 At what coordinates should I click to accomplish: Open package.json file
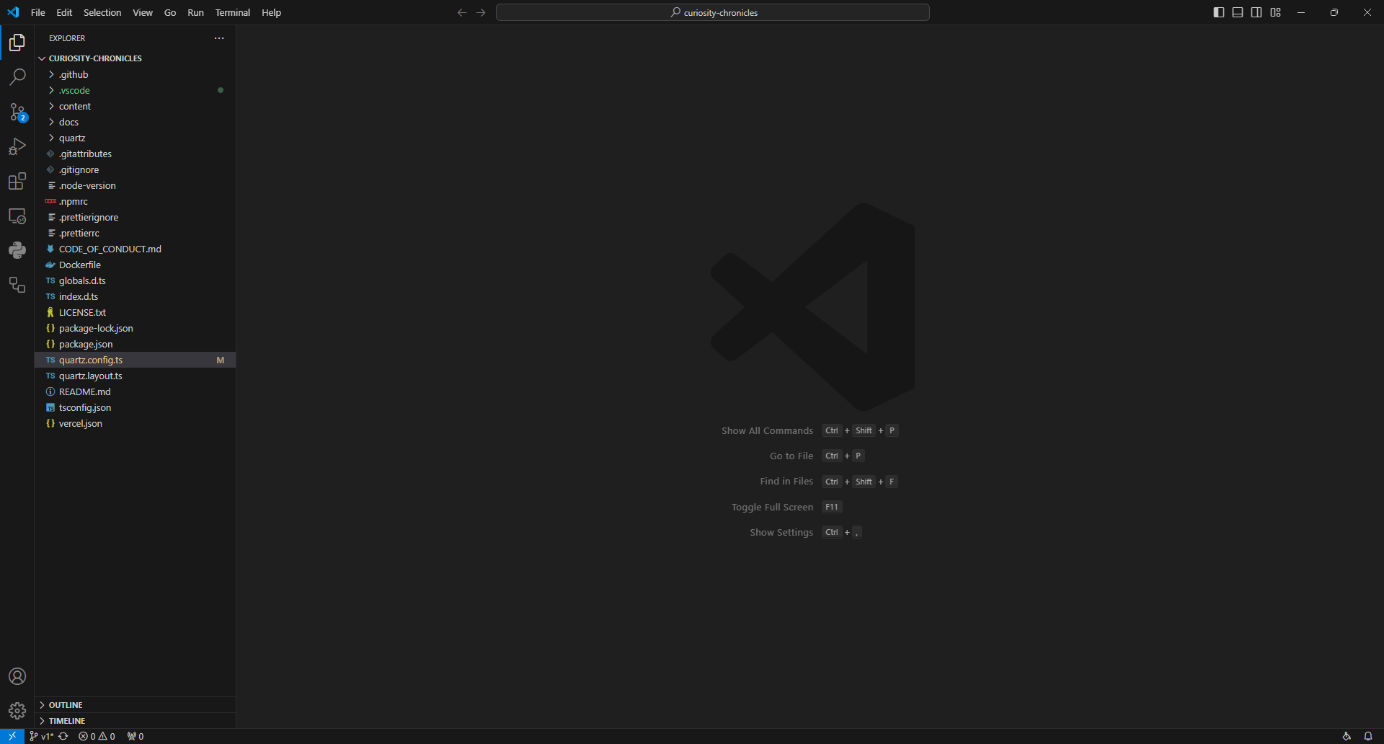click(135, 344)
